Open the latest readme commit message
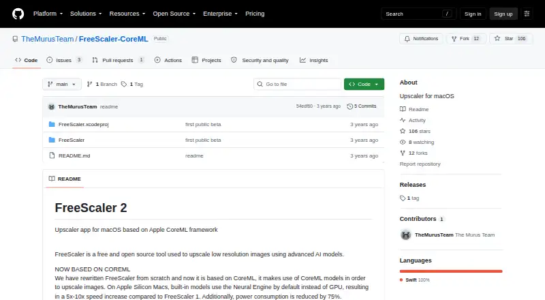The width and height of the screenshot is (545, 300). (109, 107)
